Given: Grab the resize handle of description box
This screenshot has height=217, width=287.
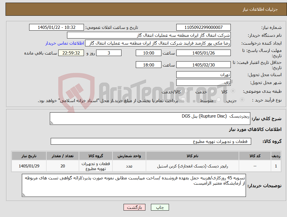Looking at the screenshot, I should (x=52, y=123).
